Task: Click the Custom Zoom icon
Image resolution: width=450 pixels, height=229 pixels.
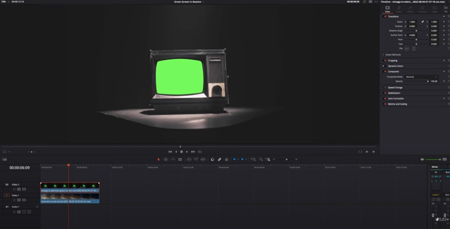Action: 267,159
